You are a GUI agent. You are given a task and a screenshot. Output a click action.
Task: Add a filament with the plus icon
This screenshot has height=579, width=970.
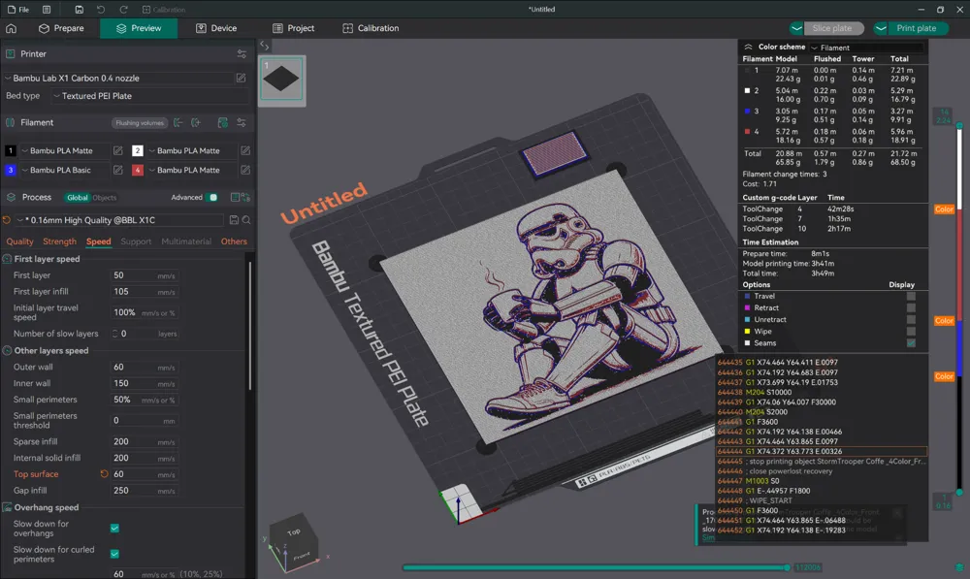(196, 122)
